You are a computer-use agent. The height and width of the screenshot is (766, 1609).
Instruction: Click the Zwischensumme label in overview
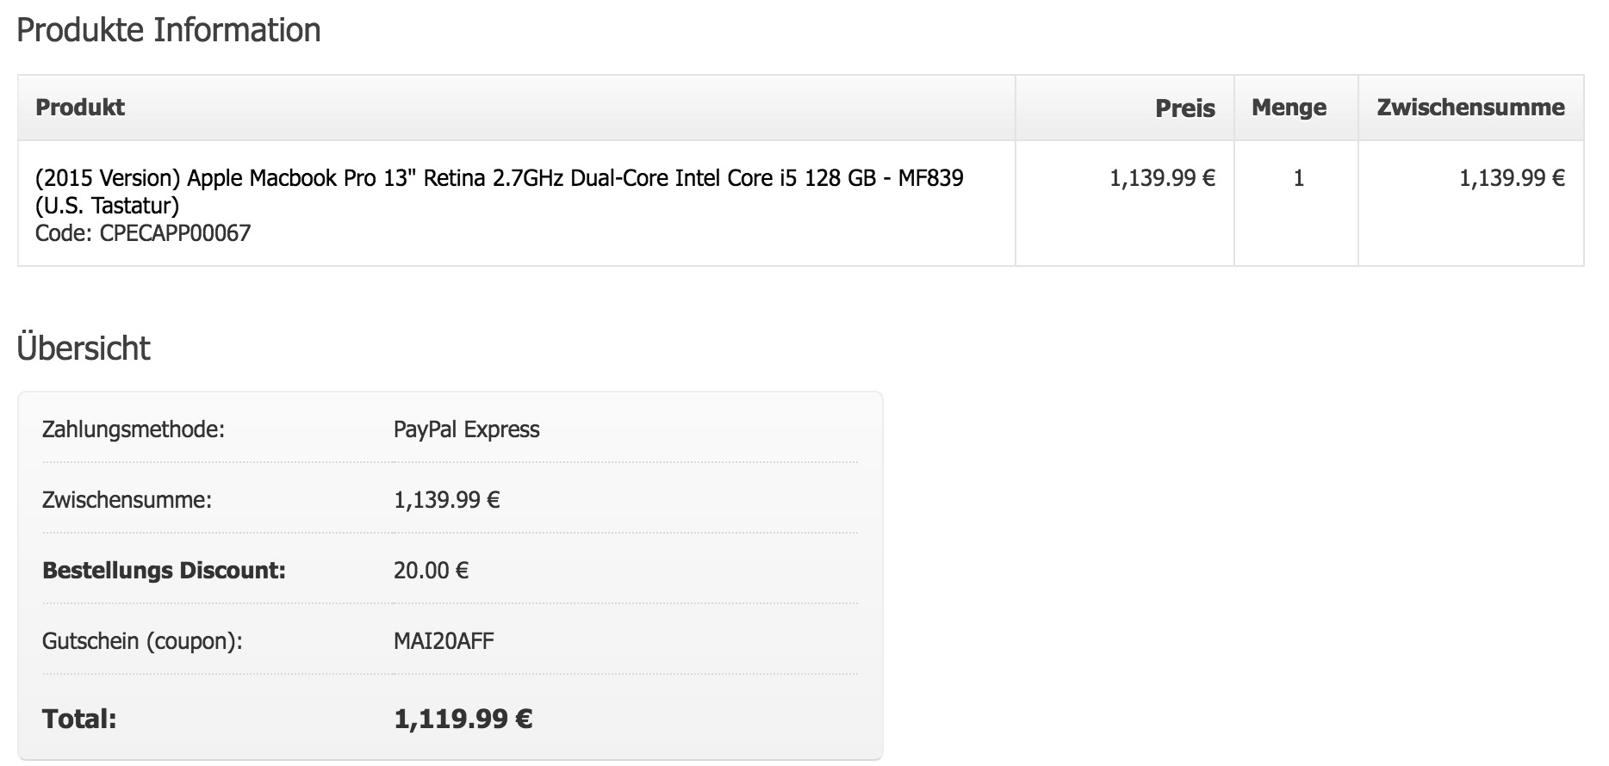(127, 500)
